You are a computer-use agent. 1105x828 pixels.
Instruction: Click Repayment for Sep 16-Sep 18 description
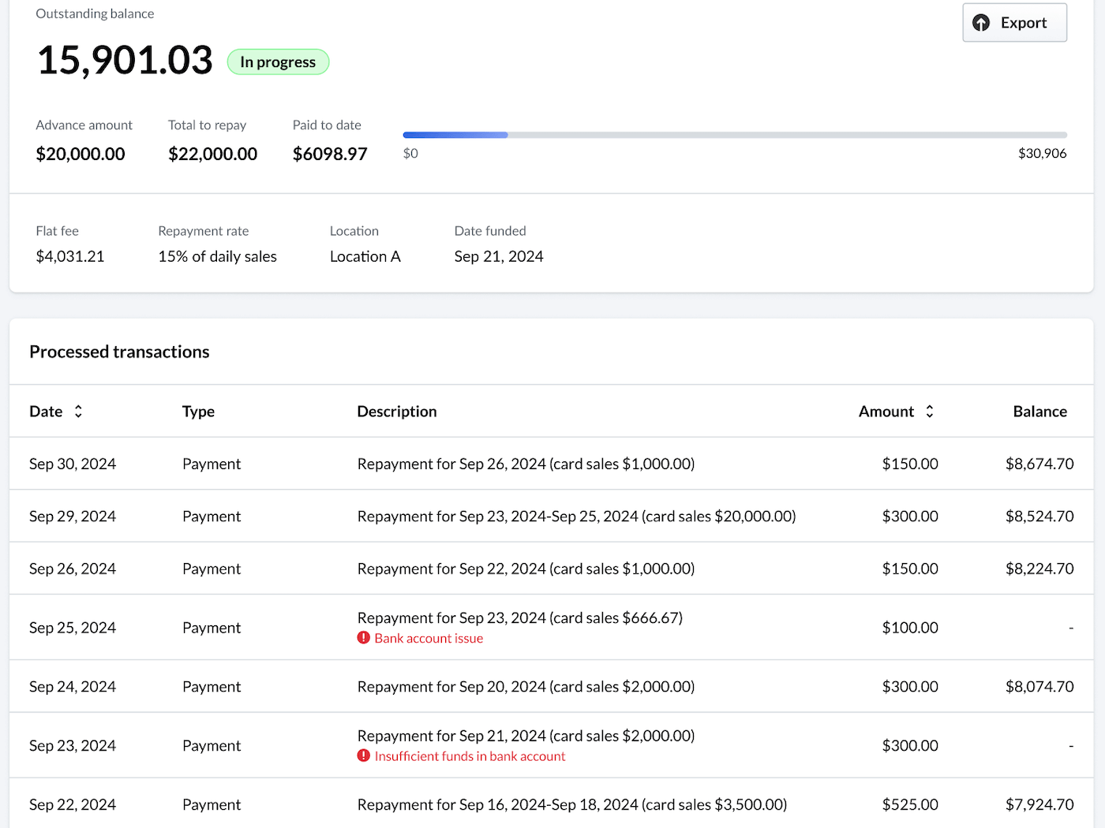click(x=572, y=804)
